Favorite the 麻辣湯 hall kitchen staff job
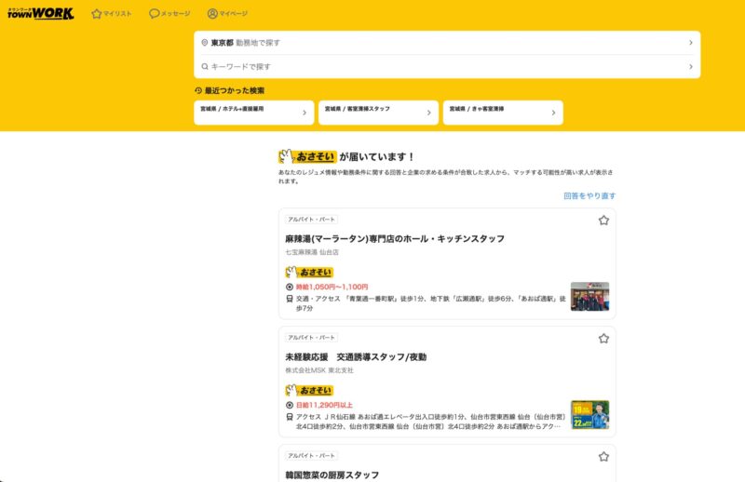Viewport: 745px width, 482px height. pos(603,221)
